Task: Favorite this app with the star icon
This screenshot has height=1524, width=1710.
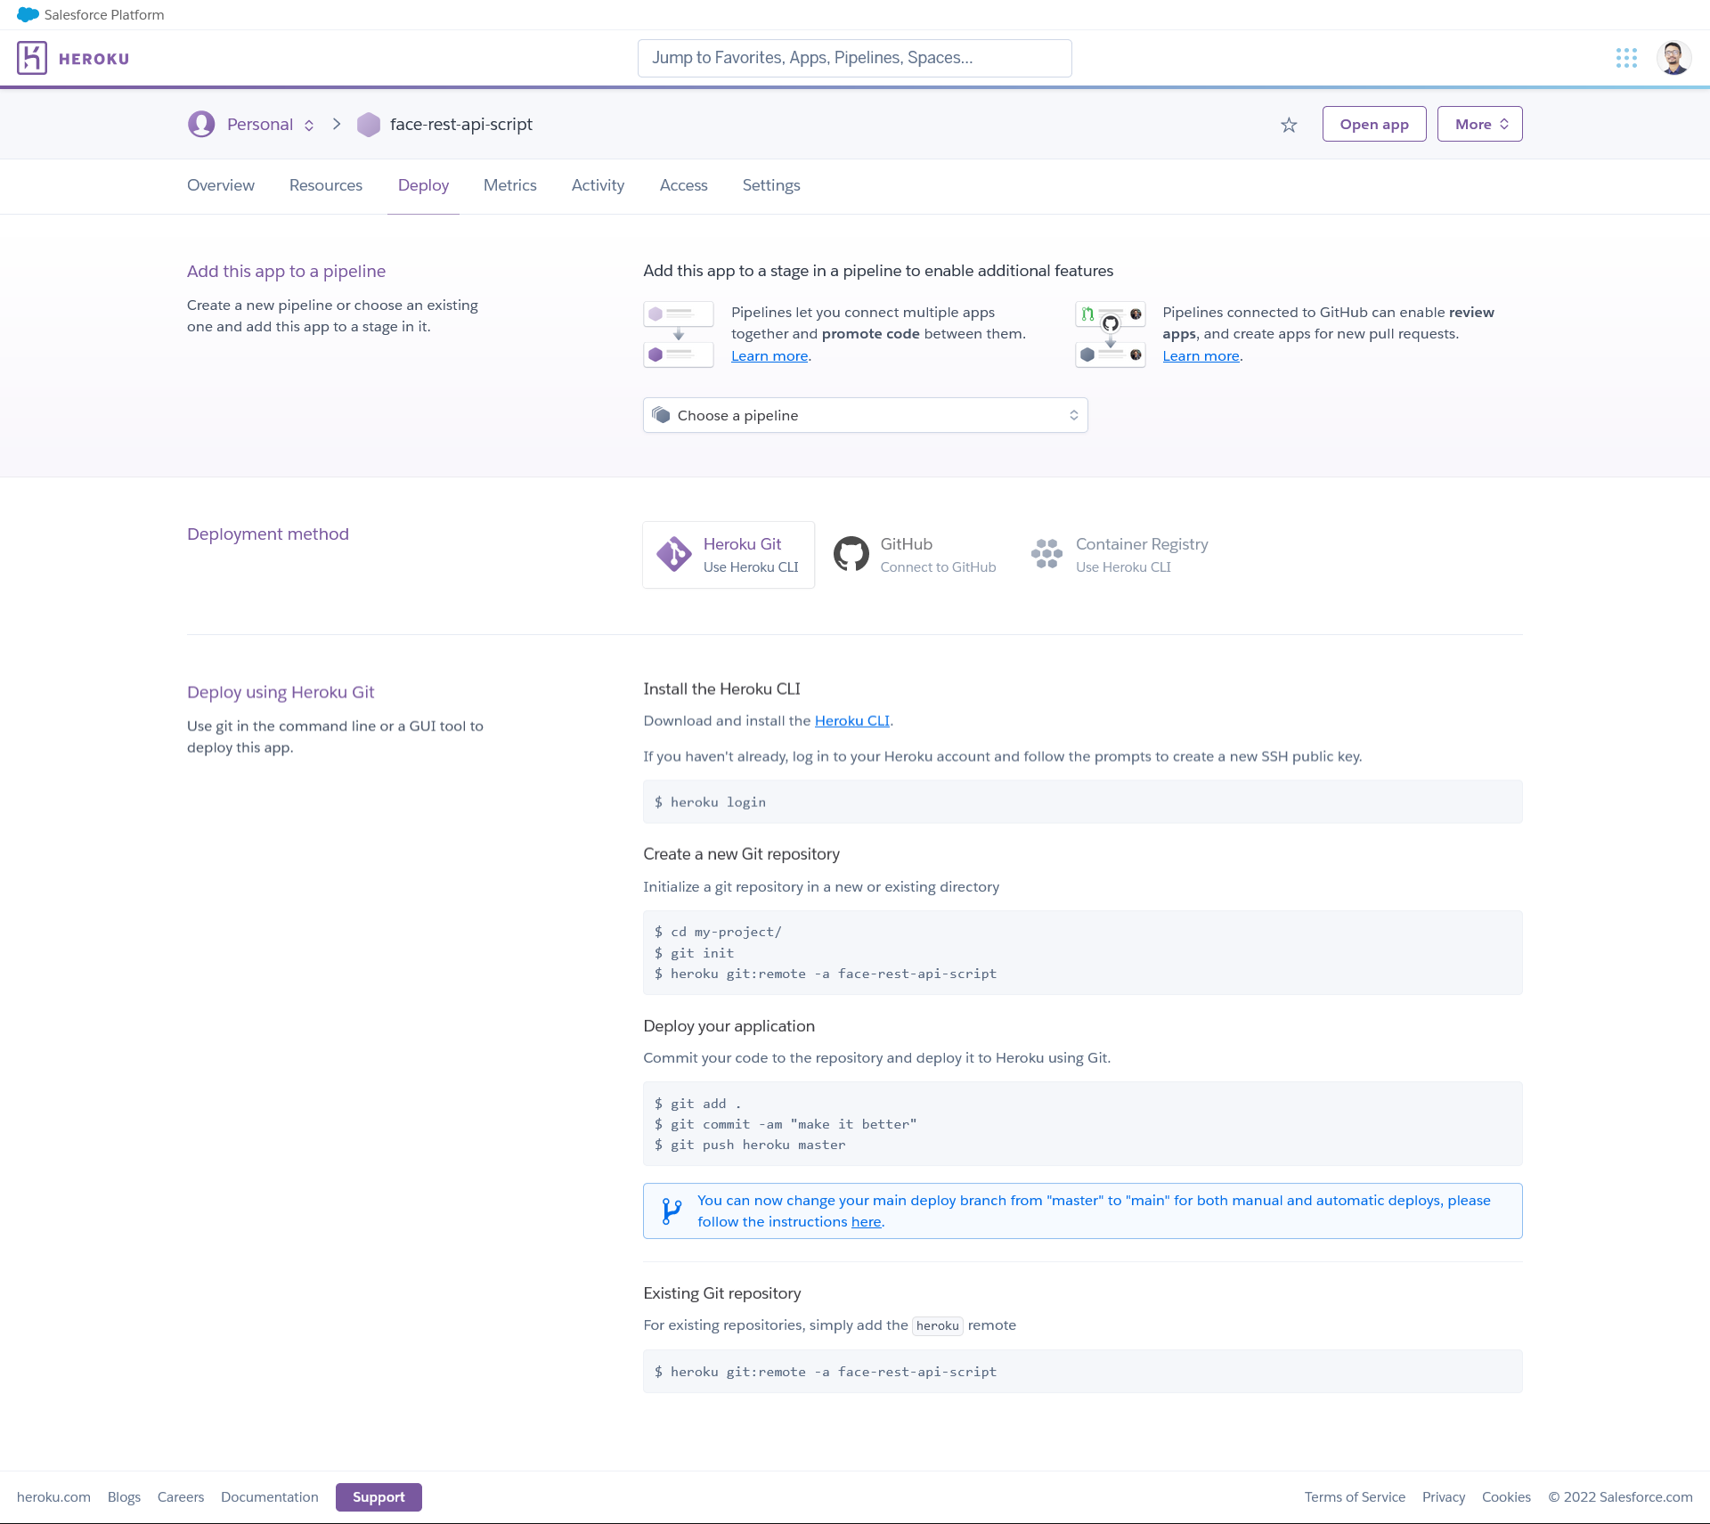Action: click(1289, 125)
